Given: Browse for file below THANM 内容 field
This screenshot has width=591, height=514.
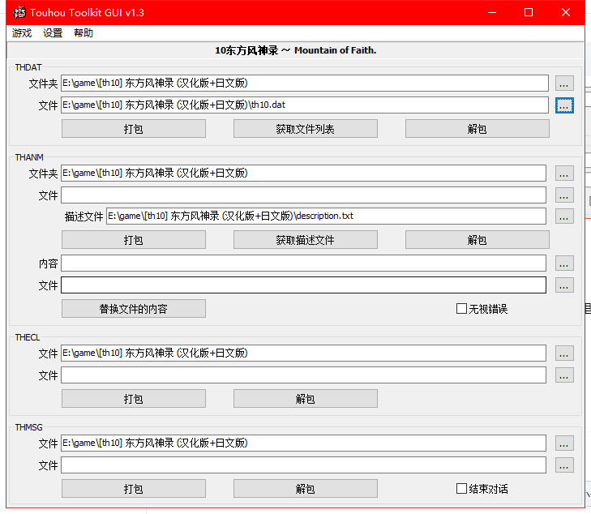Looking at the screenshot, I should 564,285.
